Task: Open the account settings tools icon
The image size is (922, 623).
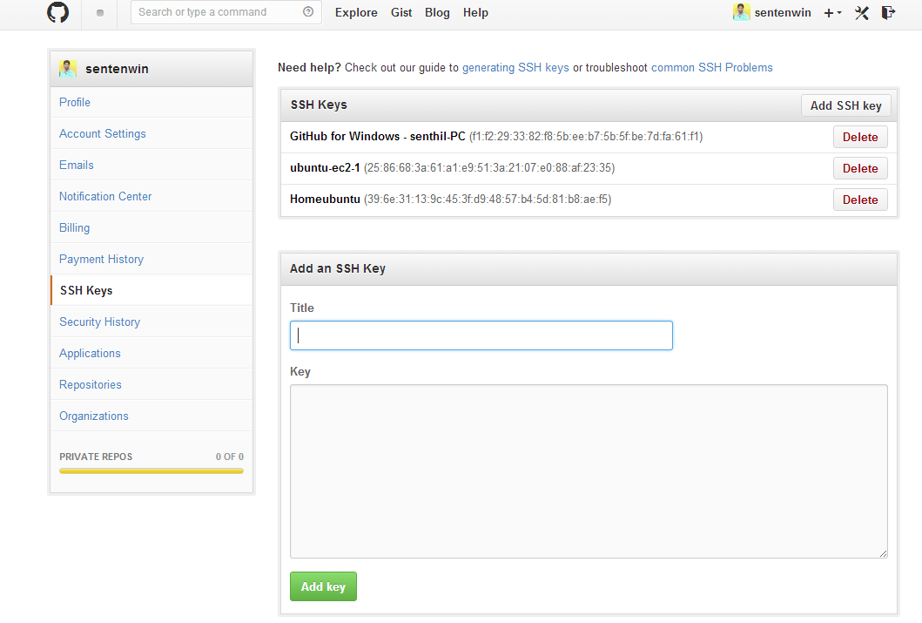Action: pyautogui.click(x=862, y=13)
